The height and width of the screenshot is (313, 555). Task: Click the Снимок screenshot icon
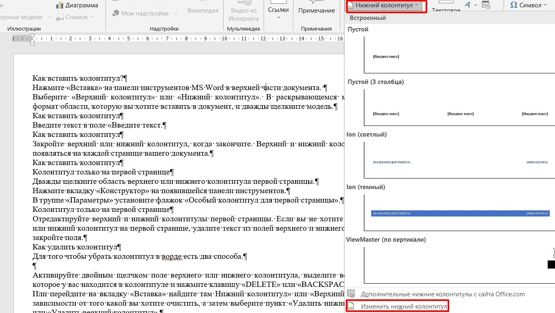pyautogui.click(x=60, y=17)
